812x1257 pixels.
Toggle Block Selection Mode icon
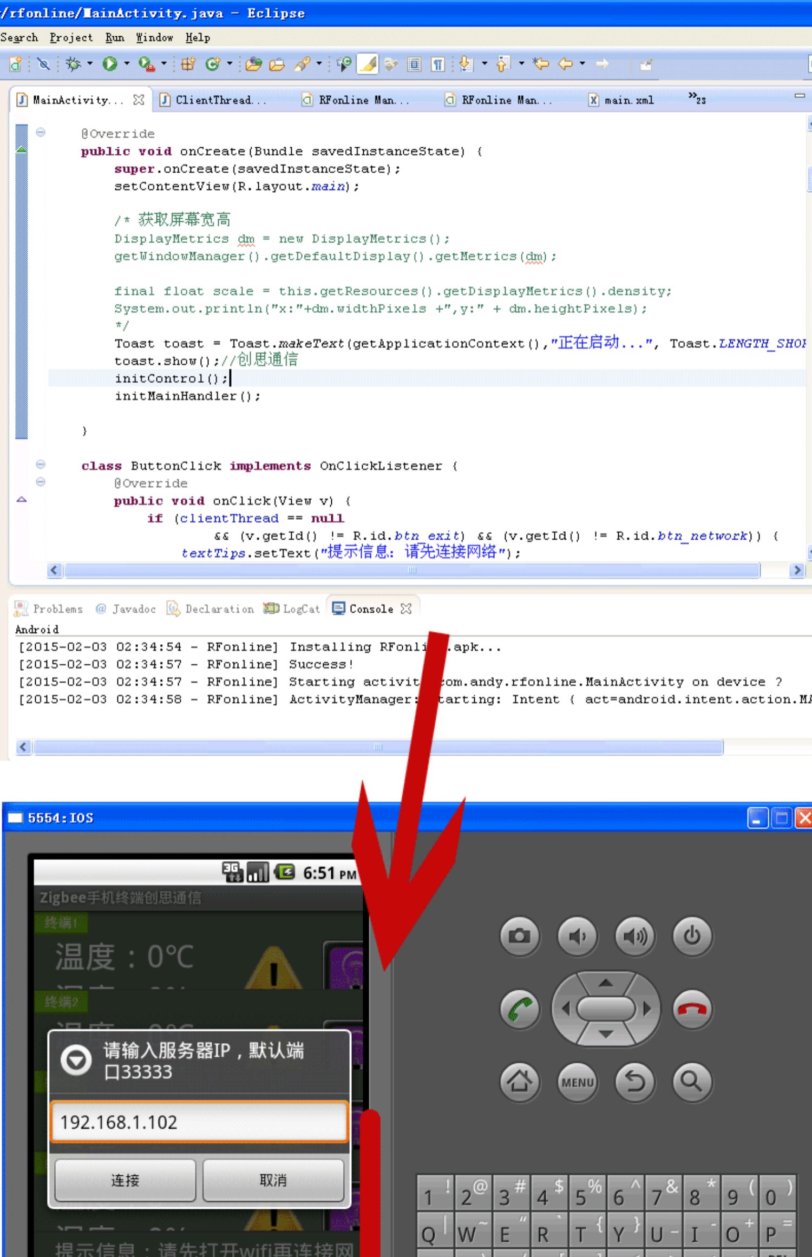(x=414, y=64)
